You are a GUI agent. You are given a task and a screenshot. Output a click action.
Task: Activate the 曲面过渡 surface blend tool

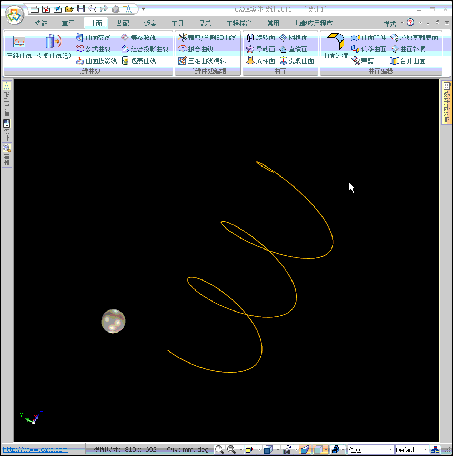pos(335,47)
